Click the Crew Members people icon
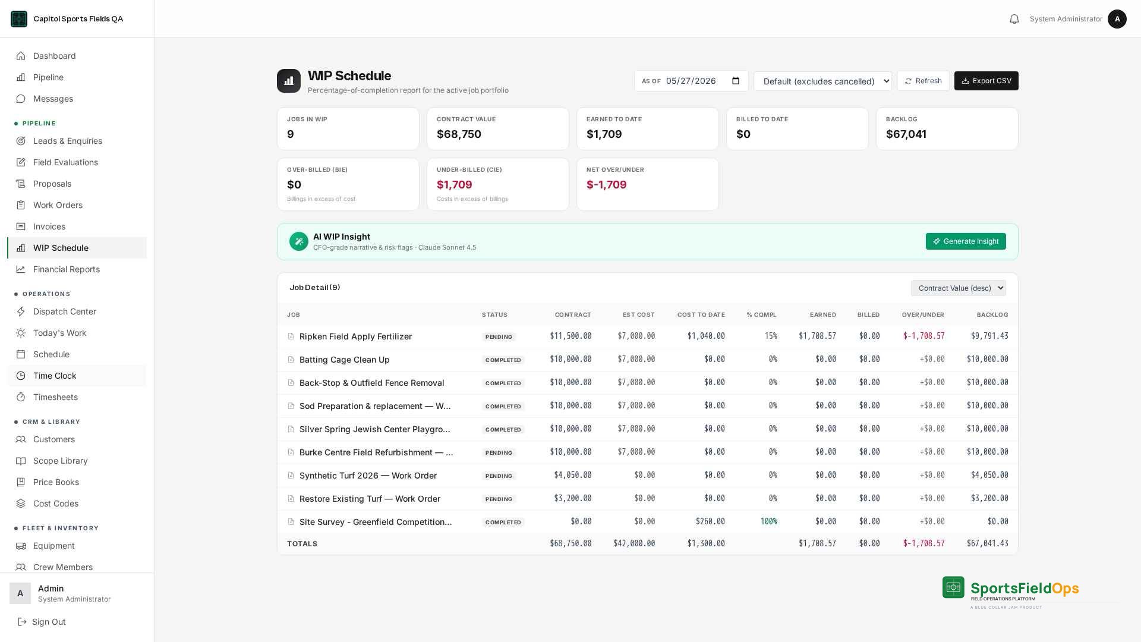 tap(21, 567)
